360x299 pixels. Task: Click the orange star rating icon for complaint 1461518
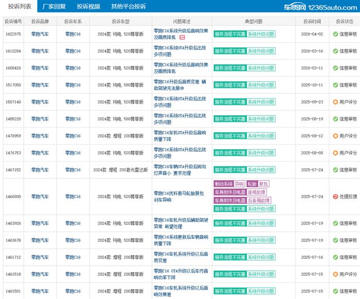click(x=335, y=274)
